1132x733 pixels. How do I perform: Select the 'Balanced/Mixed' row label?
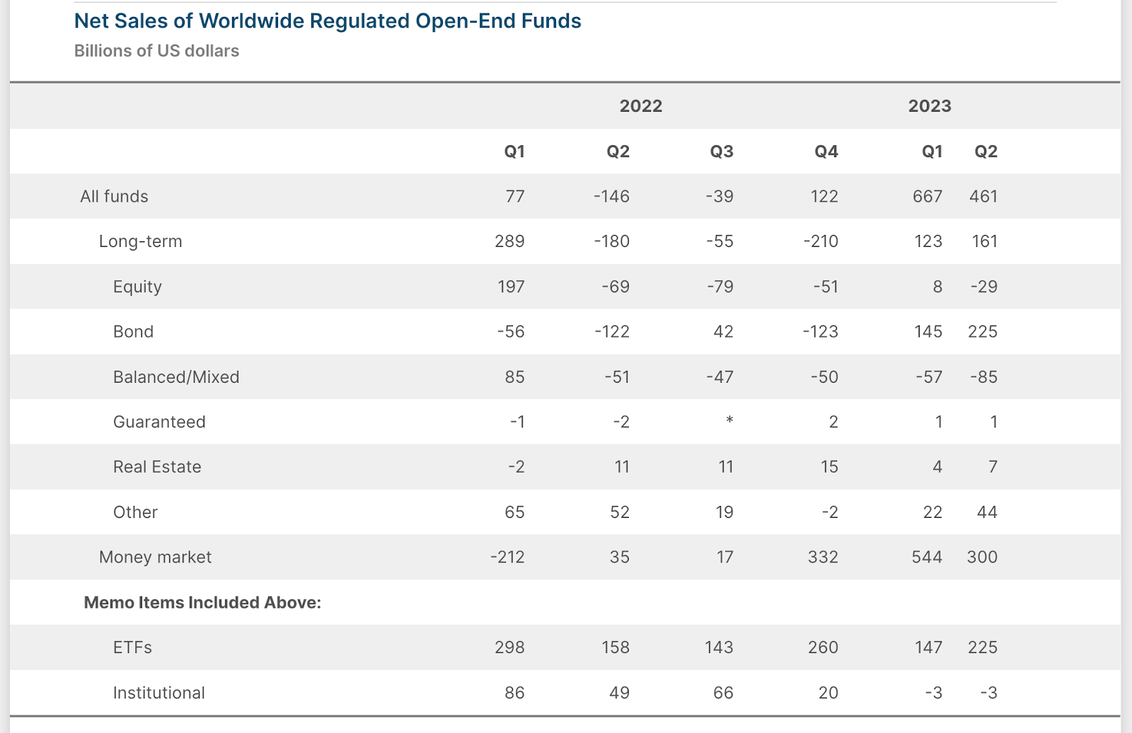[x=176, y=377]
